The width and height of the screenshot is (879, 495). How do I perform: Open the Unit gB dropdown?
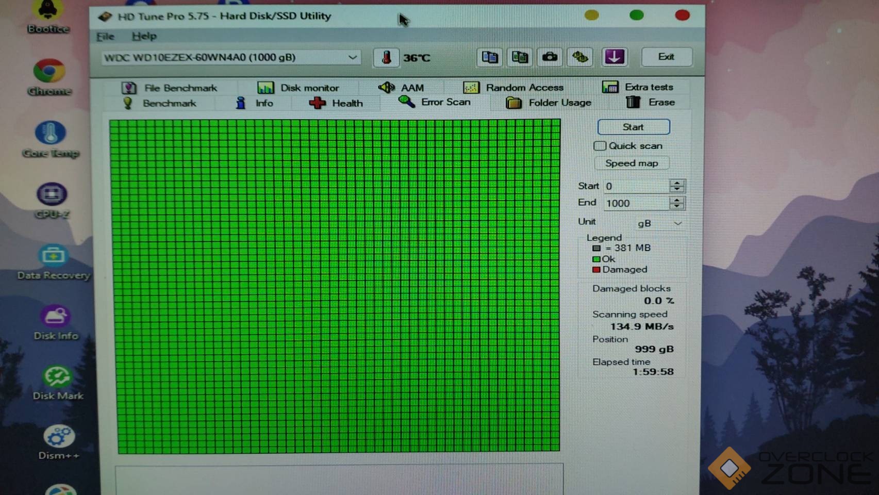[677, 223]
